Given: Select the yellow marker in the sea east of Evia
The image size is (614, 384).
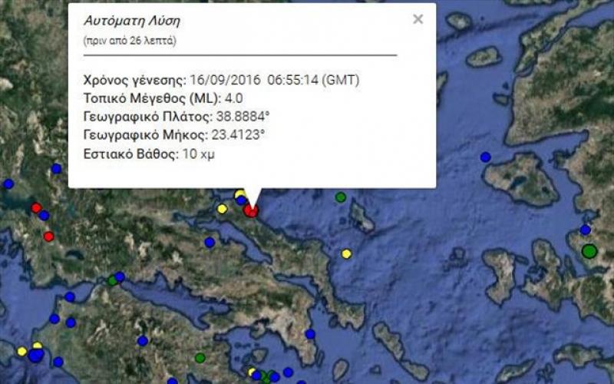Looking at the screenshot, I should click(x=346, y=254).
